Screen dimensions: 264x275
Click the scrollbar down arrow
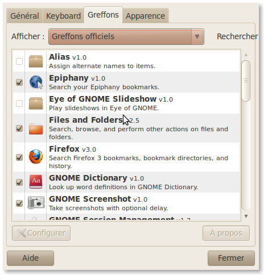[x=246, y=216]
